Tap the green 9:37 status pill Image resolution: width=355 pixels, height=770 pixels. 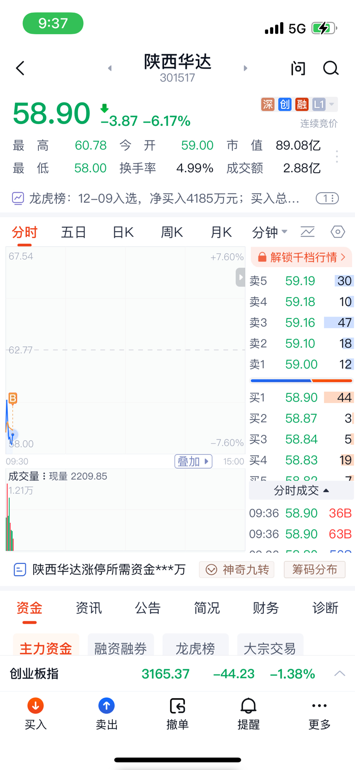point(53,23)
